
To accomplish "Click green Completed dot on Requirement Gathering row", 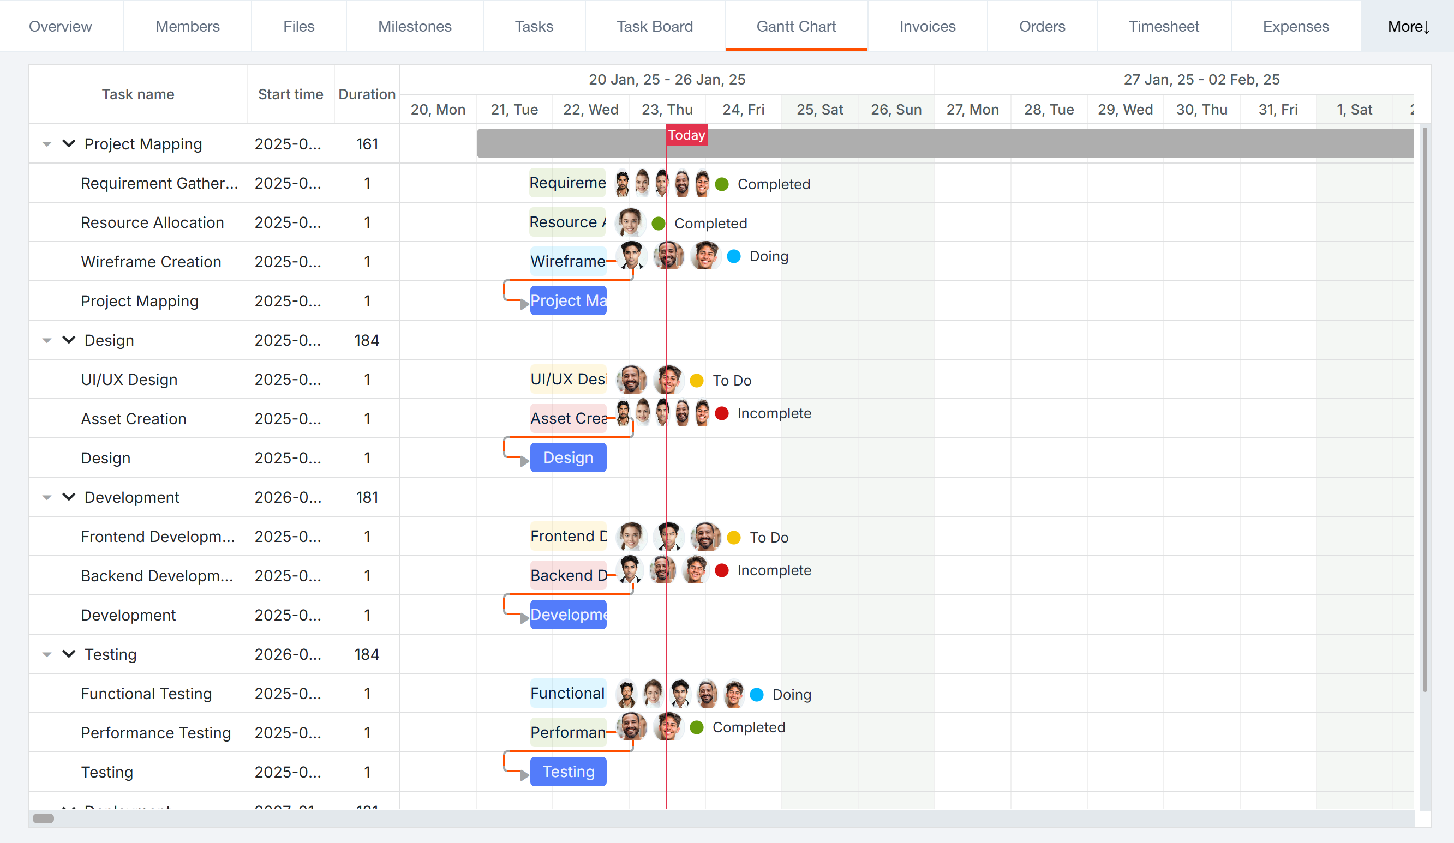I will point(721,184).
